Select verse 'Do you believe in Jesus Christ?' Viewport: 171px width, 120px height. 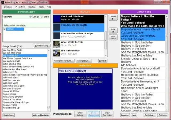[143, 34]
